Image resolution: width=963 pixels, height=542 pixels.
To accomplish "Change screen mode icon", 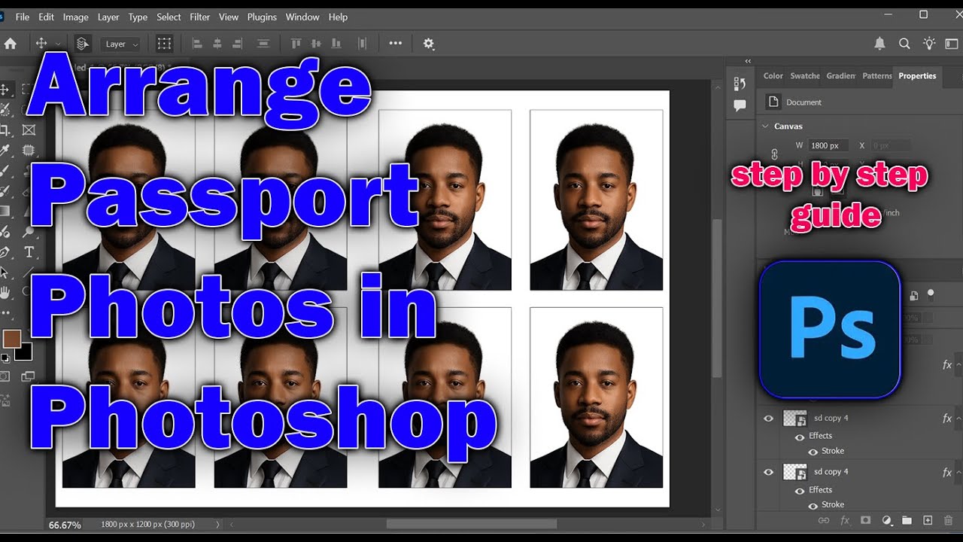I will 28,376.
